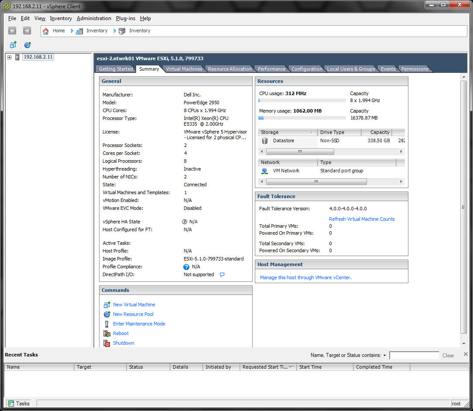Click the Drive Type column header
This screenshot has height=411, width=473.
pos(339,132)
